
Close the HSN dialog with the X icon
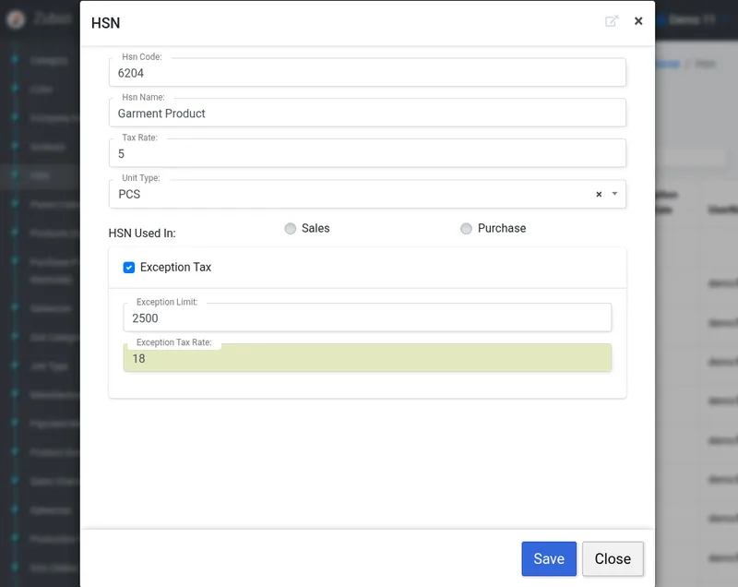coord(638,21)
